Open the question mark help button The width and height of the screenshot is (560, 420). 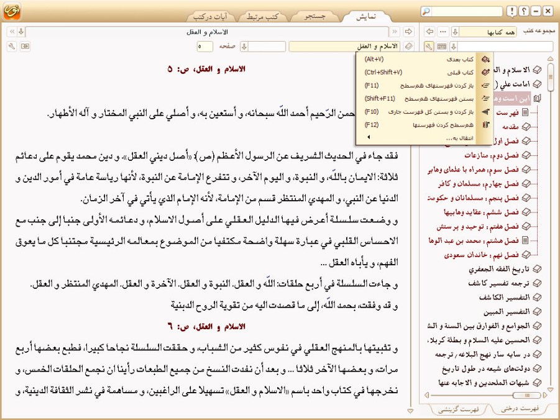point(523,11)
